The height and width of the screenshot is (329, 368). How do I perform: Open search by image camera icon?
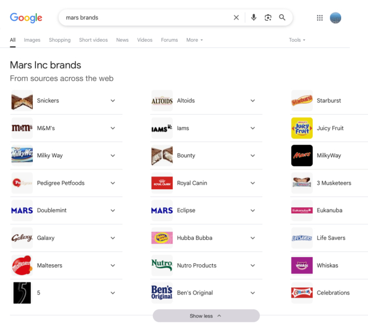[x=268, y=18]
